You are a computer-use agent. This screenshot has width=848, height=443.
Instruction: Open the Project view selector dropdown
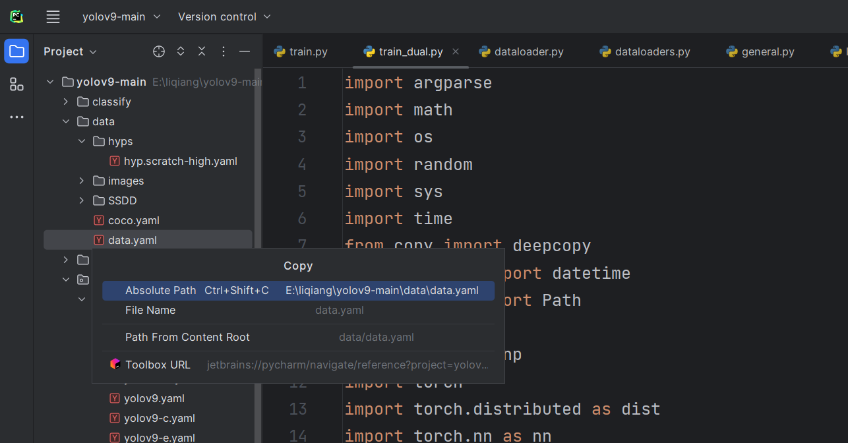[70, 51]
